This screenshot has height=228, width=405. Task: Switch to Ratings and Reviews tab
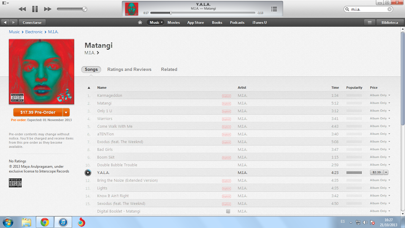[x=129, y=69]
